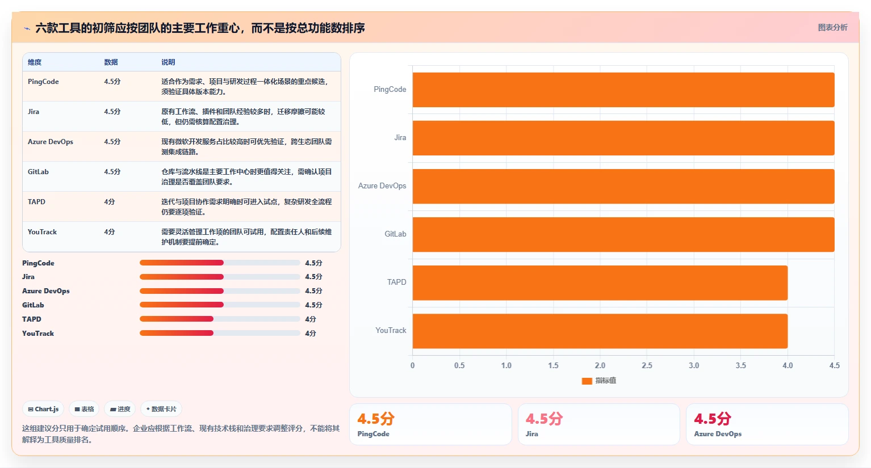Click the description starting 适合作为需求
The height and width of the screenshot is (468, 871).
245,87
